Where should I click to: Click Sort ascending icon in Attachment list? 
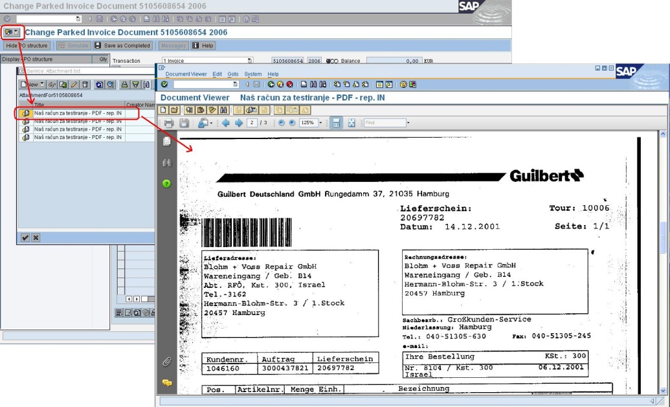point(124,85)
